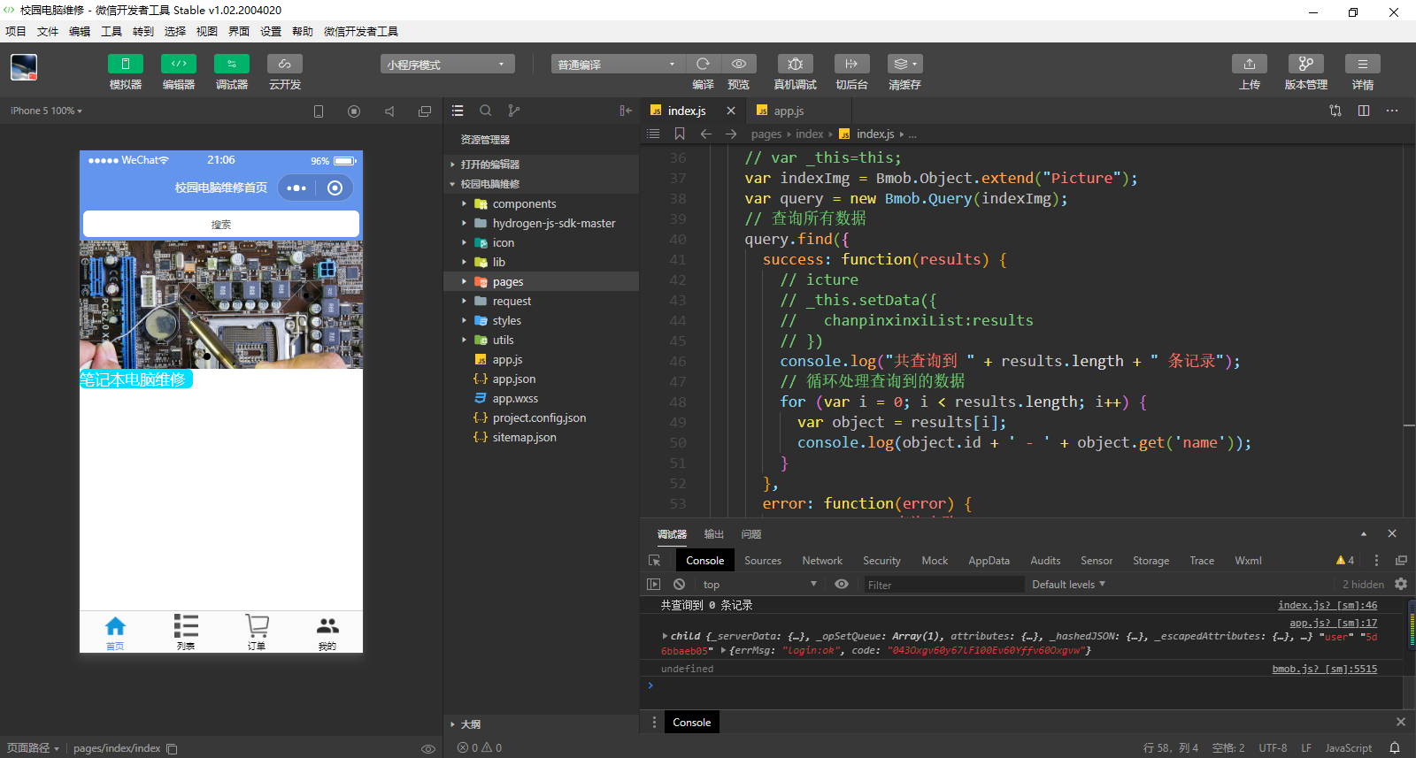This screenshot has width=1416, height=758.
Task: Toggle the debugger (调试器) panel
Action: click(231, 64)
